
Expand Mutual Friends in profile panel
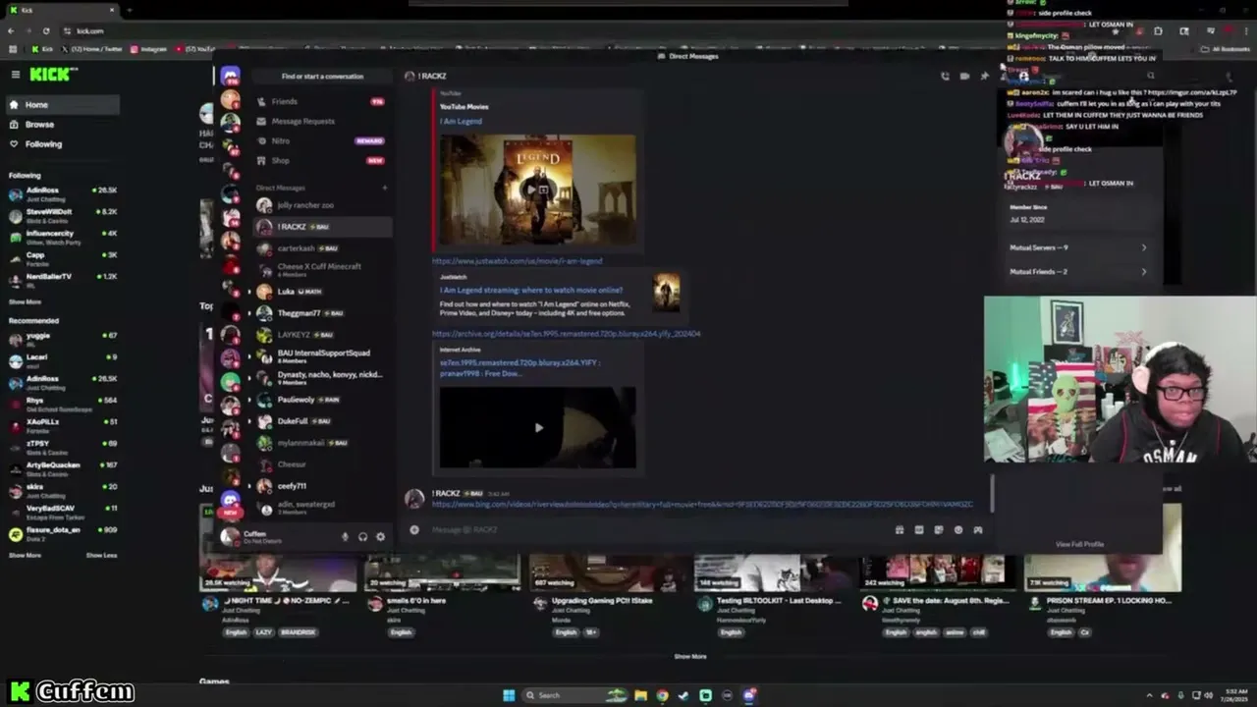(1078, 272)
